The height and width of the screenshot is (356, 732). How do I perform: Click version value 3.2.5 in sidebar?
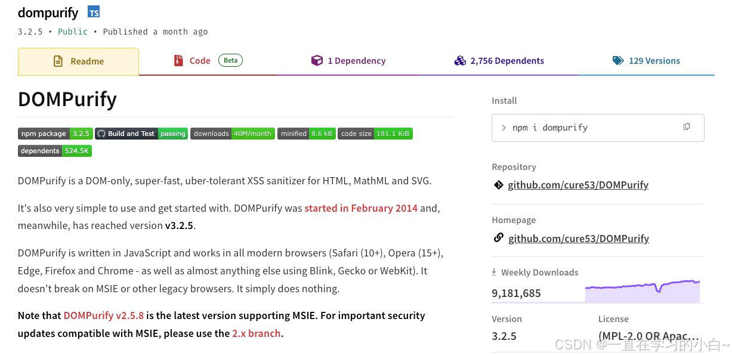(x=504, y=336)
